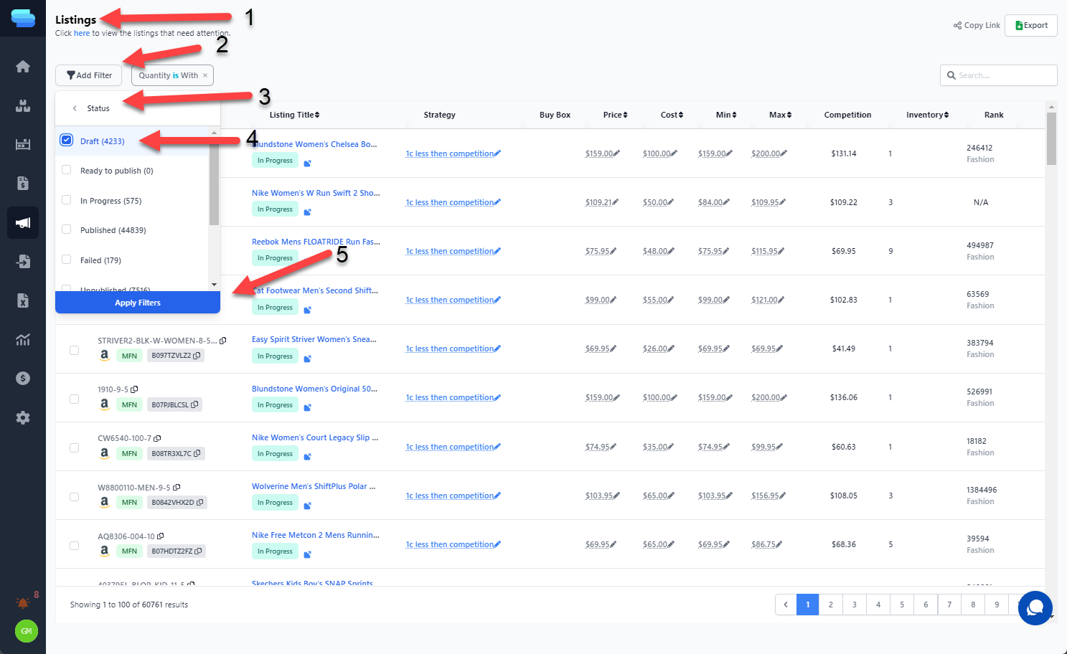Viewport: 1067px width, 654px height.
Task: Sort by Cost column
Action: tap(672, 115)
